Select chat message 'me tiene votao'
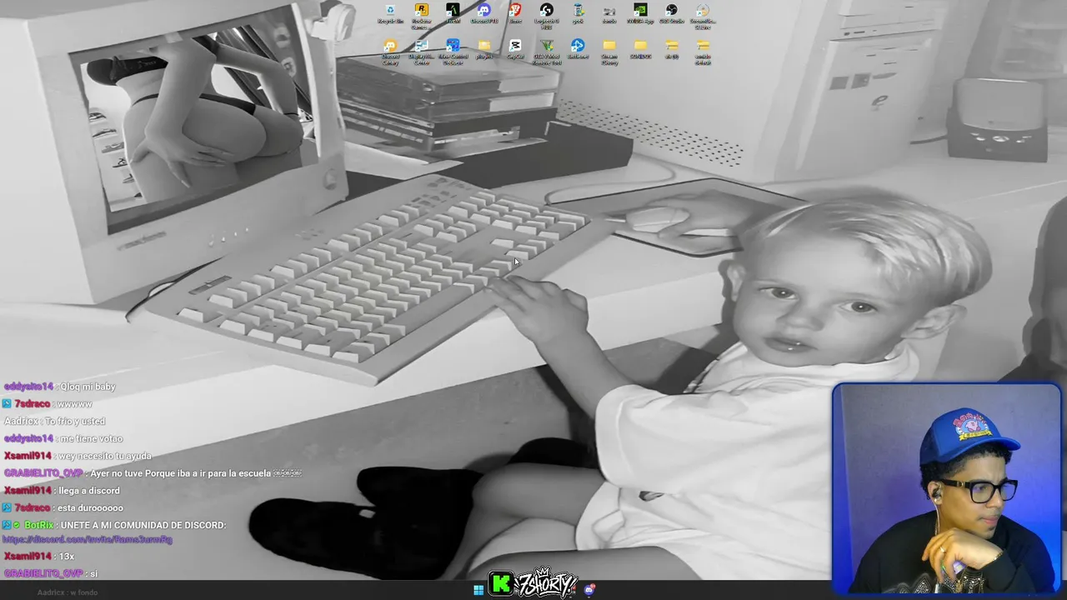 (x=91, y=439)
